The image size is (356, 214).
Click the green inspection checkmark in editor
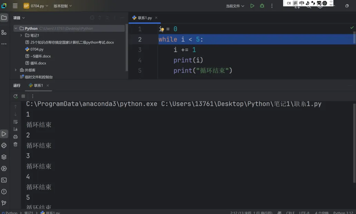pos(352,28)
